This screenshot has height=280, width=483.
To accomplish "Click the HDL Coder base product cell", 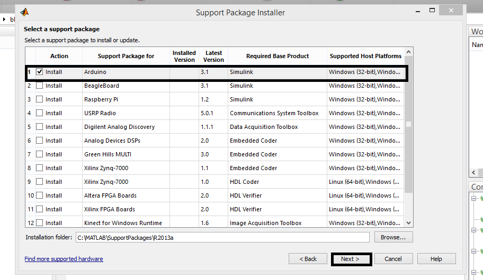I will pos(277,182).
